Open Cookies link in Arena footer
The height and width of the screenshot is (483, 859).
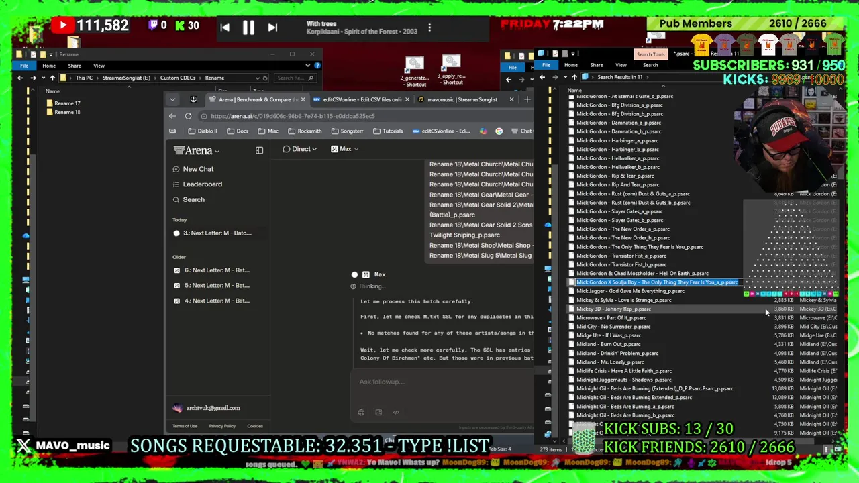pyautogui.click(x=255, y=426)
